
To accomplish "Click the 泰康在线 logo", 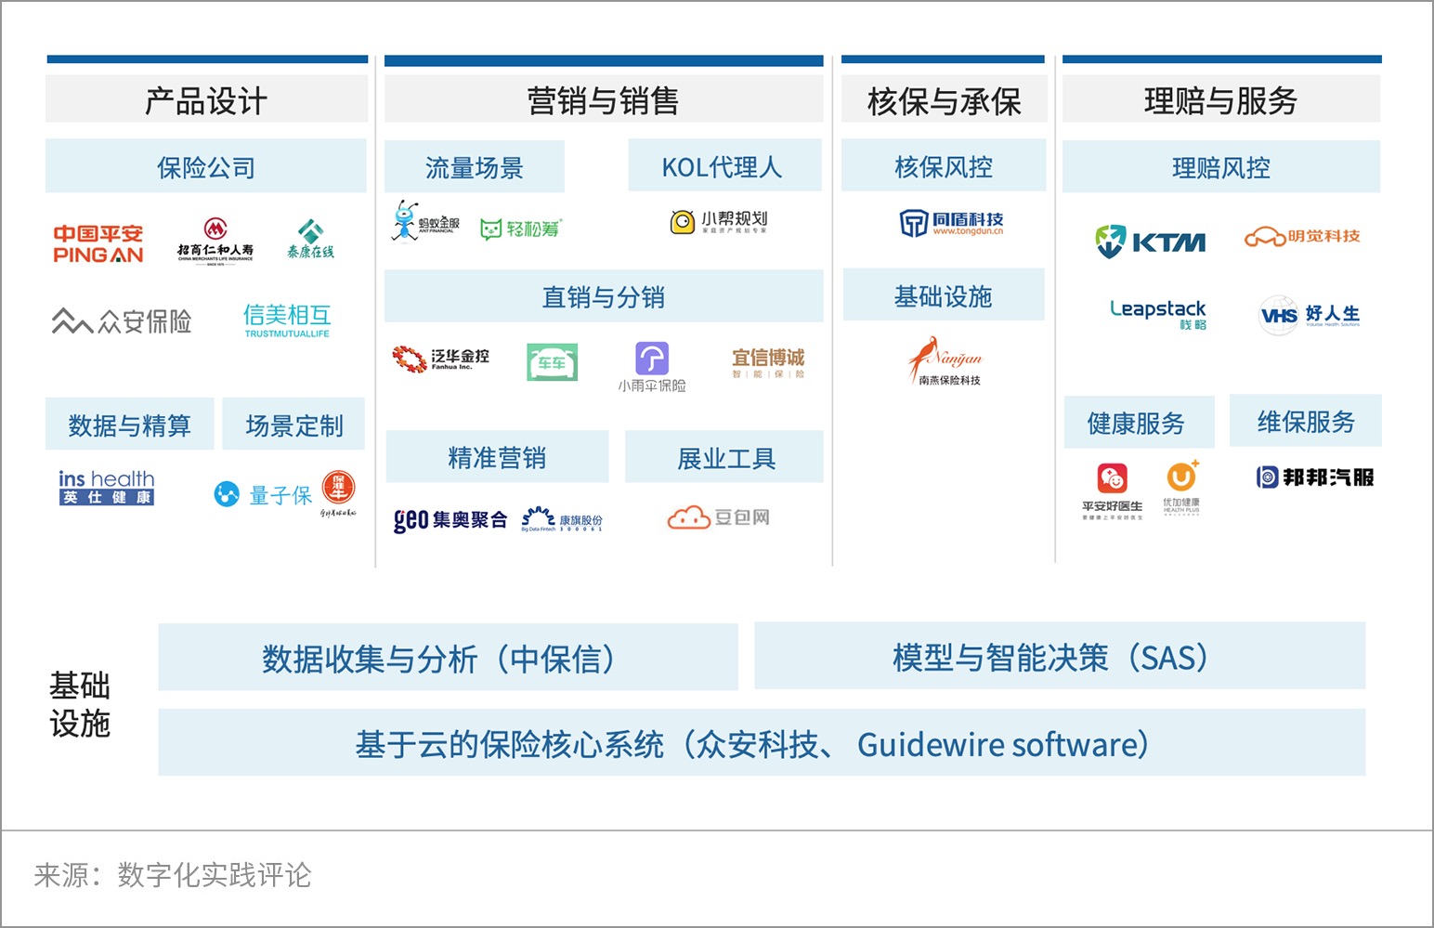I will pyautogui.click(x=310, y=239).
